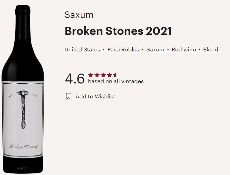Screen dimensions: 230x175
Task: Select the Blend grape link
Action: click(211, 50)
